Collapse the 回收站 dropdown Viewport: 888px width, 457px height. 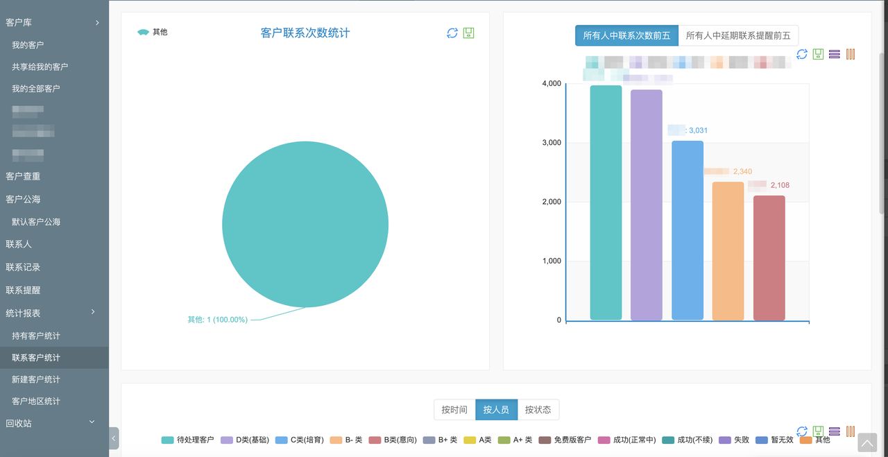(x=91, y=423)
